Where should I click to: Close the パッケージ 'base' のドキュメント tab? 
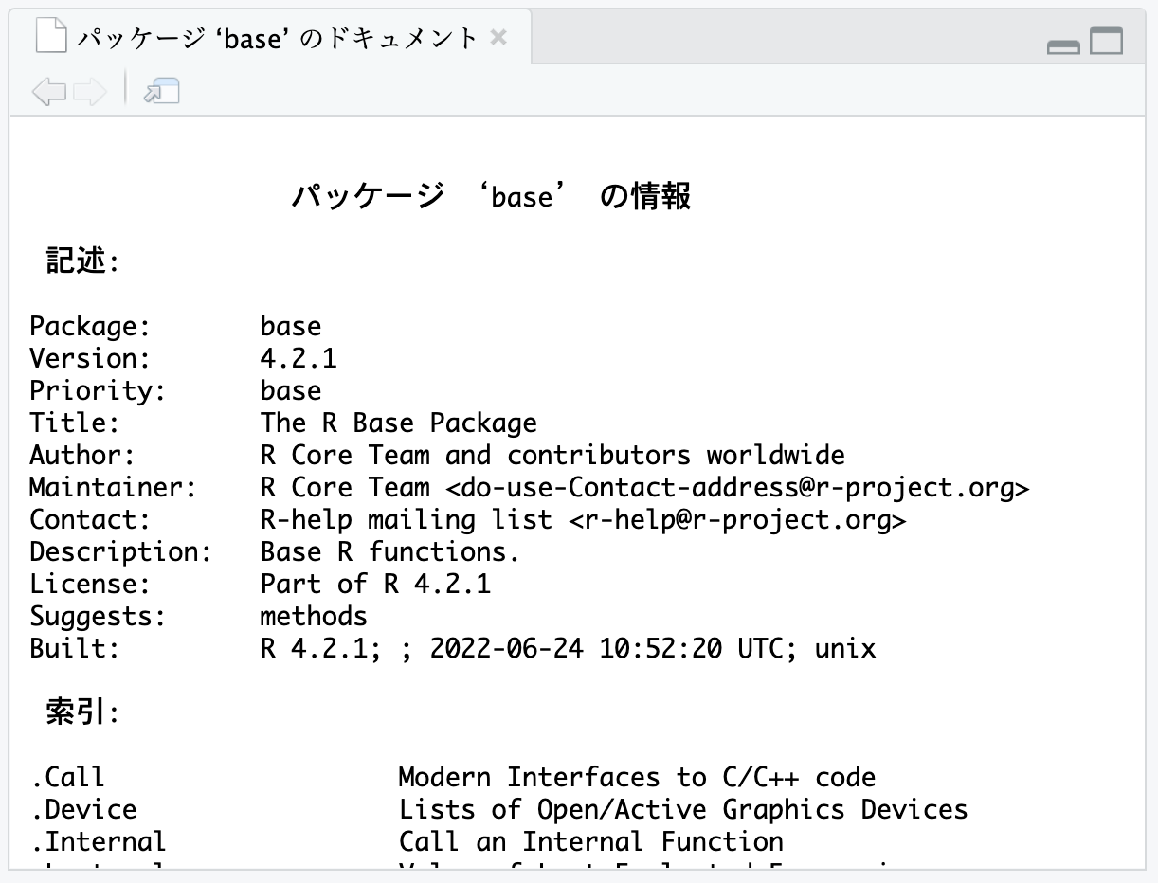(x=499, y=38)
